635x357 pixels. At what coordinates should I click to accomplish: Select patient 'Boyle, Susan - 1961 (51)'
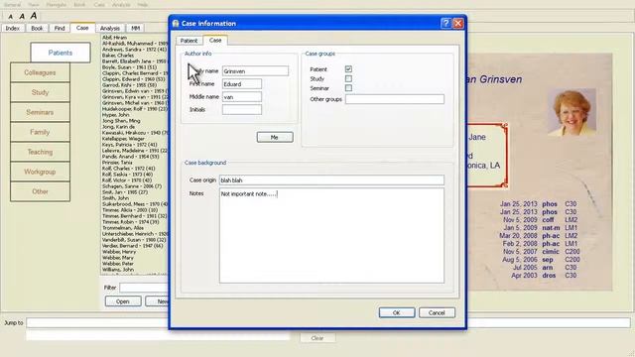(129, 67)
